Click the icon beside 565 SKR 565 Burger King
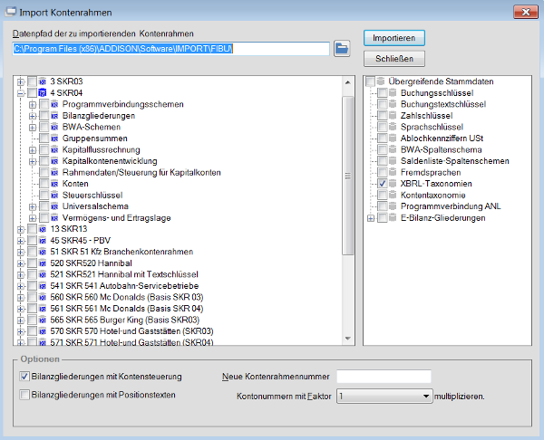Viewport: 544px width, 440px height. [43, 320]
